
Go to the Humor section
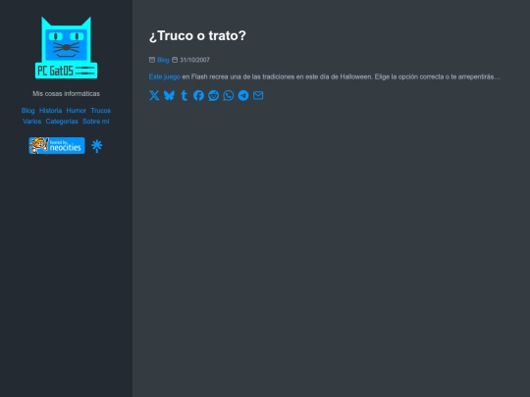pos(77,111)
